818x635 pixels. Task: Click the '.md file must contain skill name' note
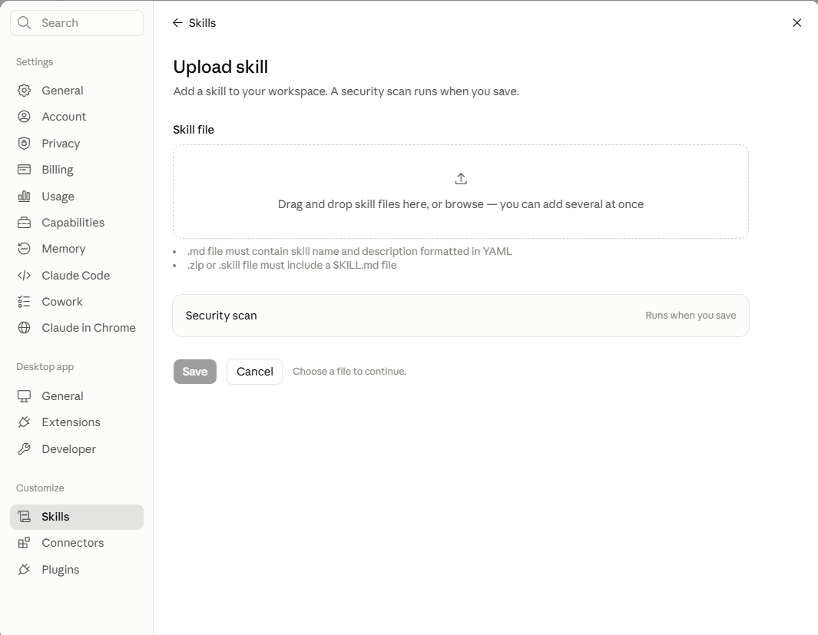[x=349, y=251]
